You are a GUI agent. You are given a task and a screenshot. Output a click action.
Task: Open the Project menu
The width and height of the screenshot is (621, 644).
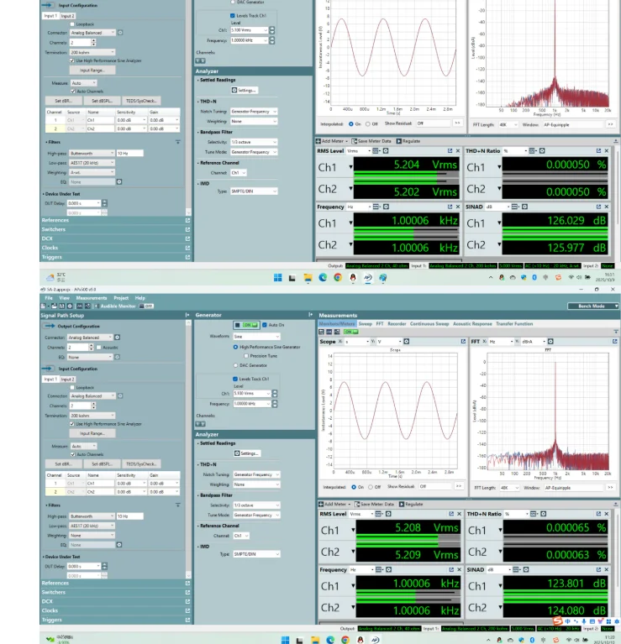[121, 298]
